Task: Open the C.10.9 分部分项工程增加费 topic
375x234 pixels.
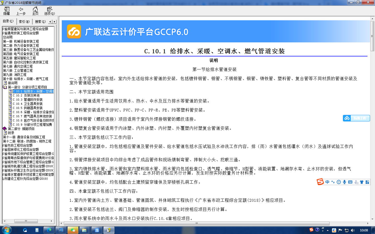Action: click(x=32, y=125)
